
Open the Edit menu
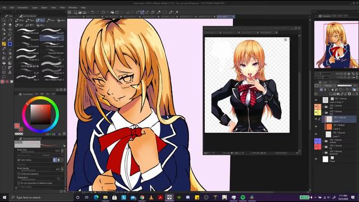[x=12, y=7]
